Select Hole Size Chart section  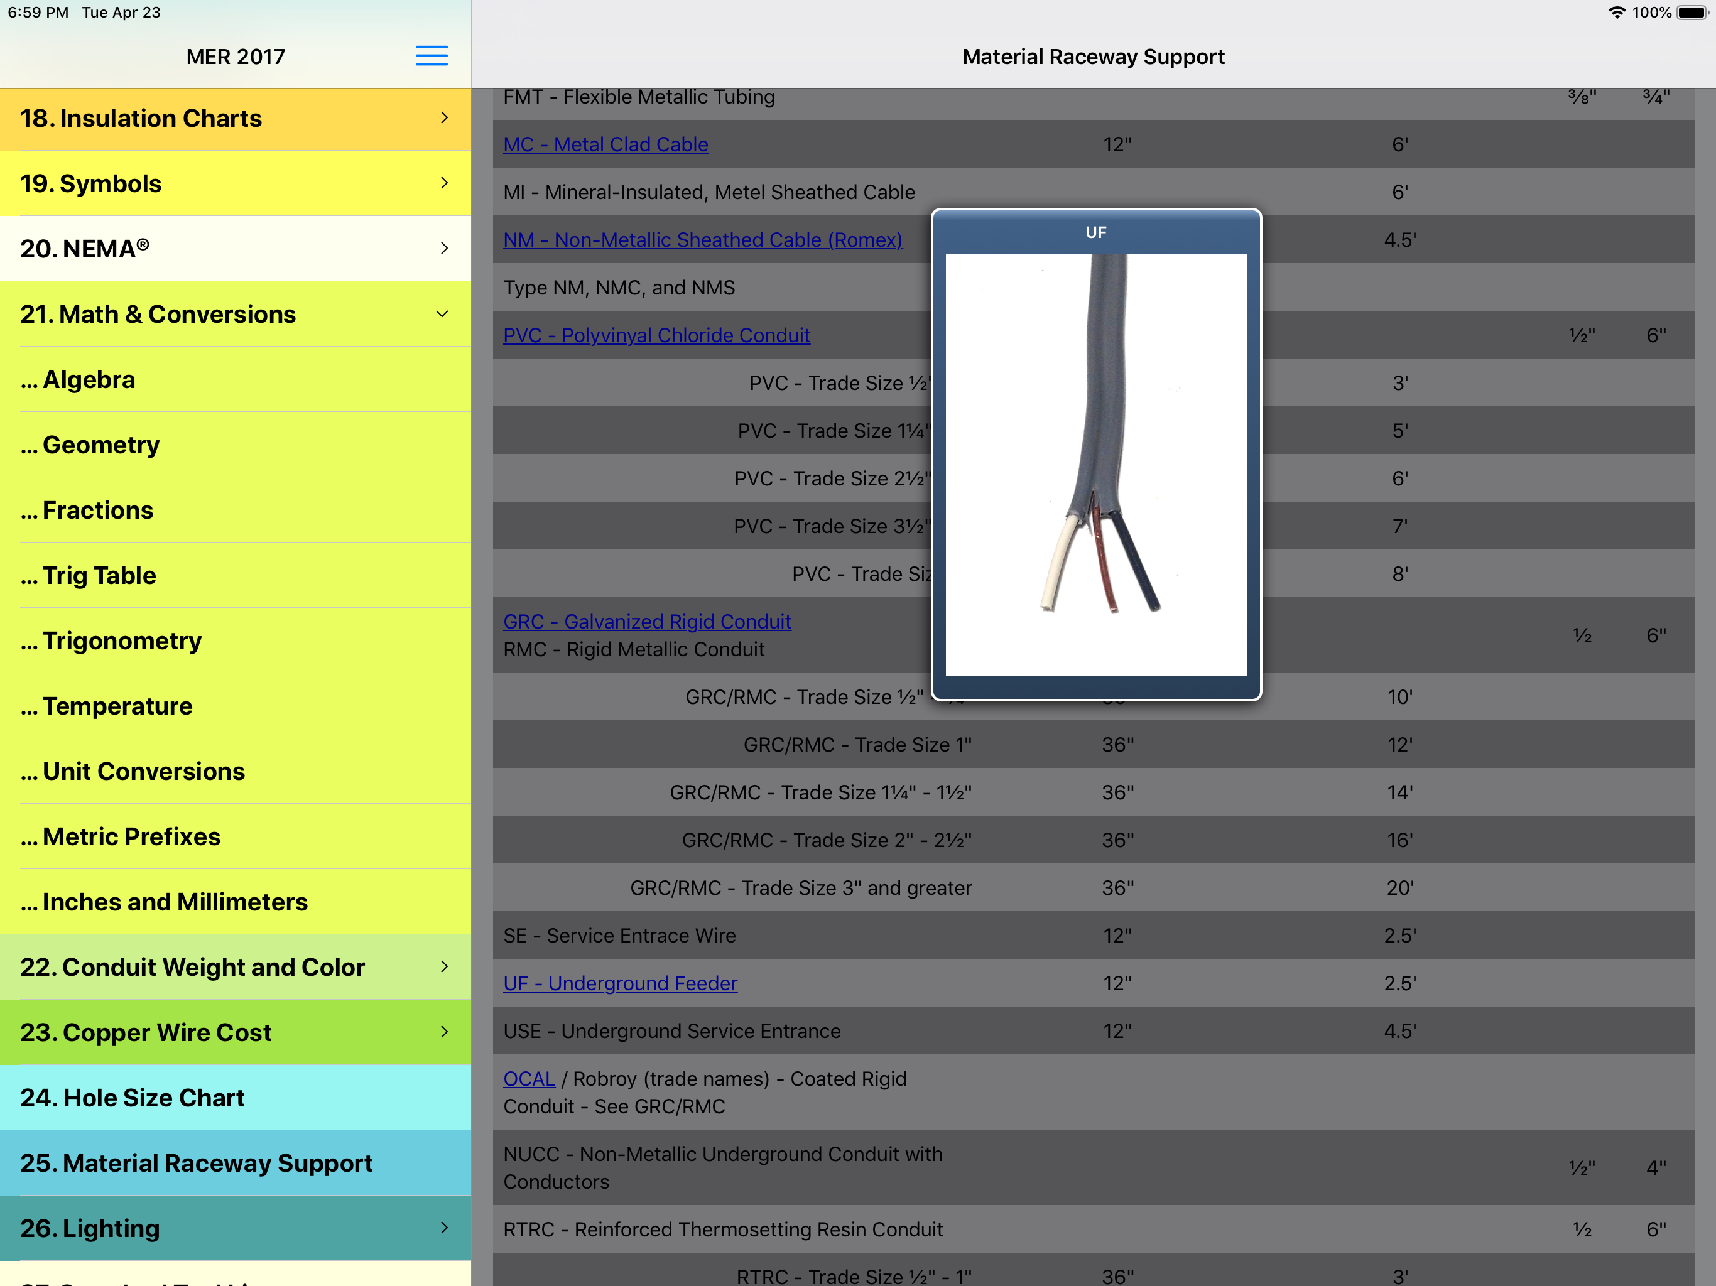132,1098
